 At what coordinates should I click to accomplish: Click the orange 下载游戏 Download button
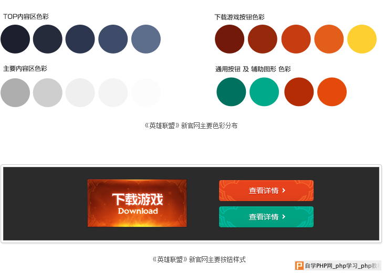137,203
